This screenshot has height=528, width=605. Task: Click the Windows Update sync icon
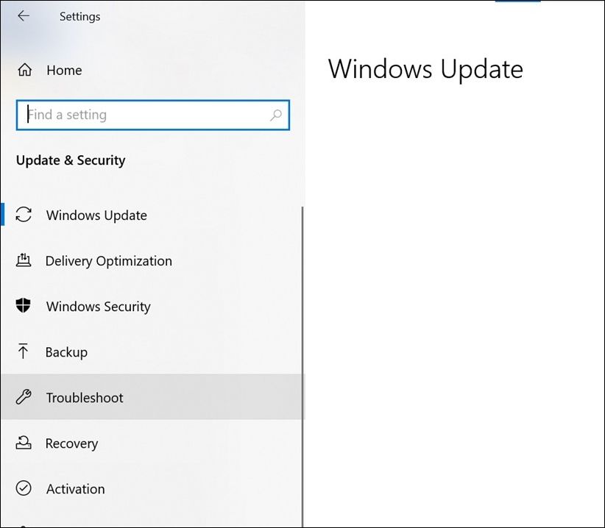[x=24, y=215]
